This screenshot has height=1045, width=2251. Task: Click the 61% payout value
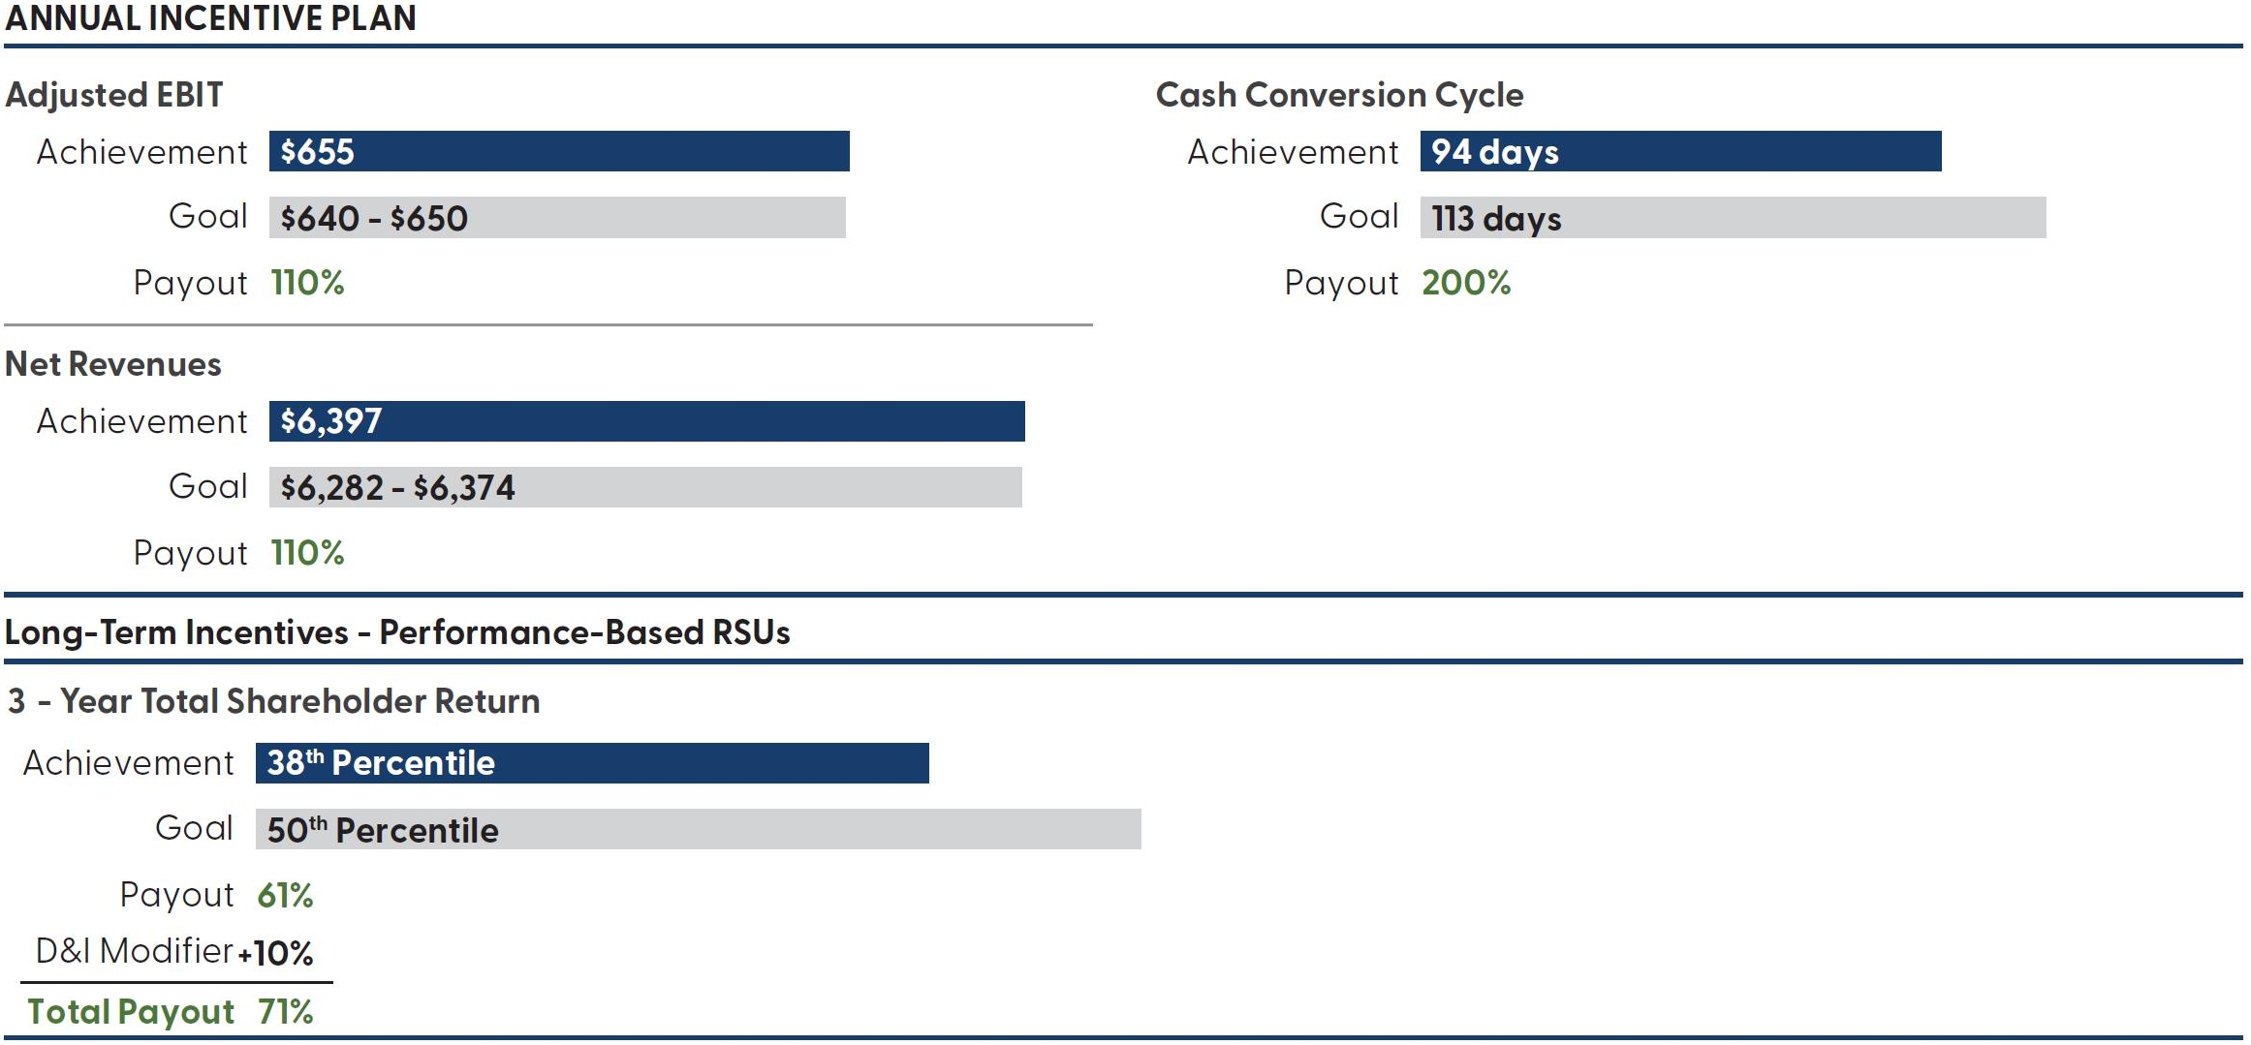pyautogui.click(x=285, y=896)
